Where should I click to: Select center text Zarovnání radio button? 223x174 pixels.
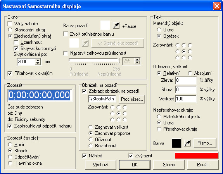(183, 52)
